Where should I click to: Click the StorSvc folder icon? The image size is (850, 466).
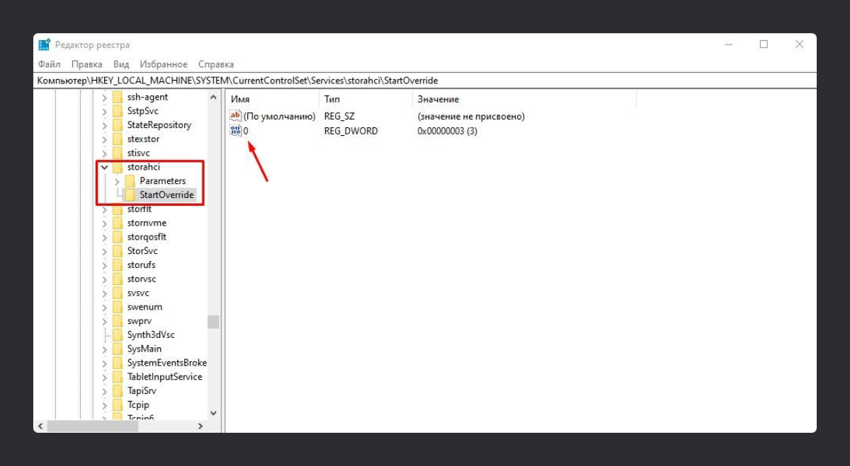pyautogui.click(x=118, y=251)
